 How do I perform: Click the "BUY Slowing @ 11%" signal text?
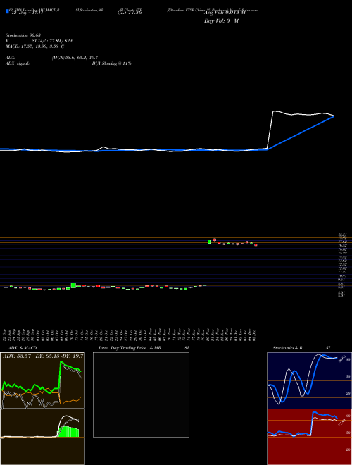click(x=111, y=63)
